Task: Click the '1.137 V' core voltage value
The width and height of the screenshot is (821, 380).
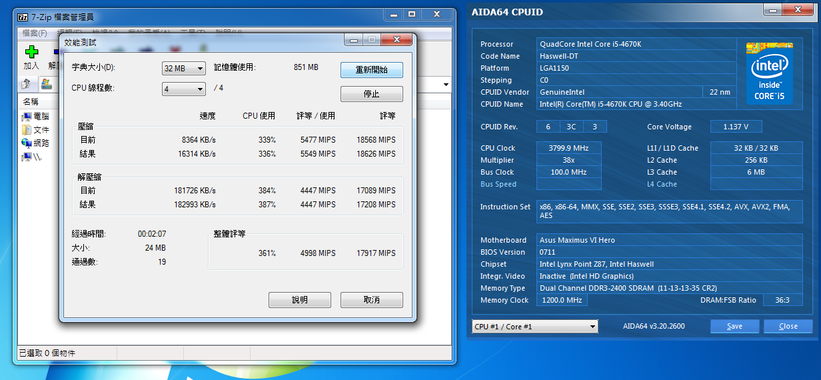Action: click(x=736, y=127)
